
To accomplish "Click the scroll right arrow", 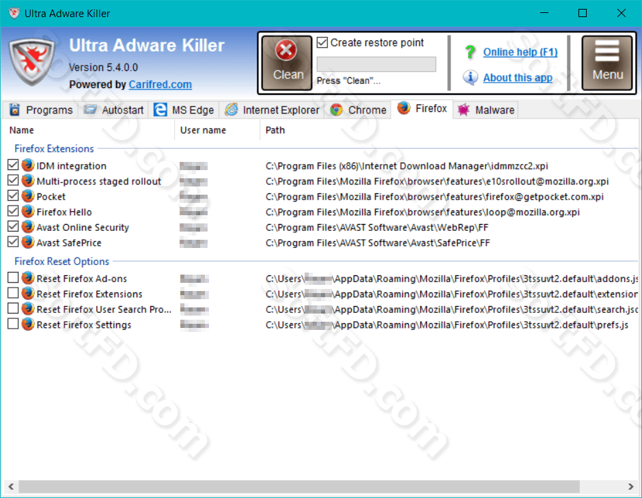I will pos(630,486).
